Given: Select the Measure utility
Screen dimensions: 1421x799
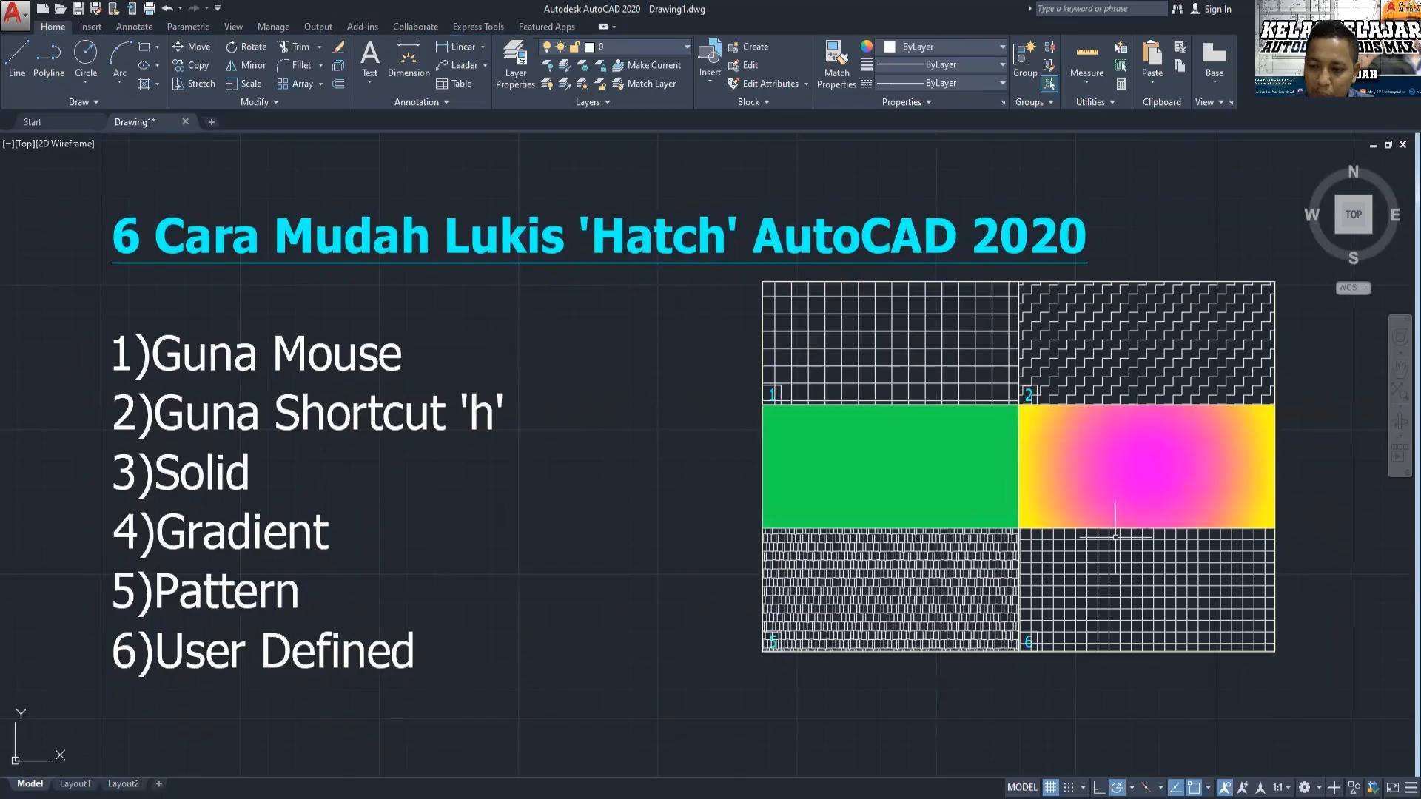Looking at the screenshot, I should click(1086, 59).
